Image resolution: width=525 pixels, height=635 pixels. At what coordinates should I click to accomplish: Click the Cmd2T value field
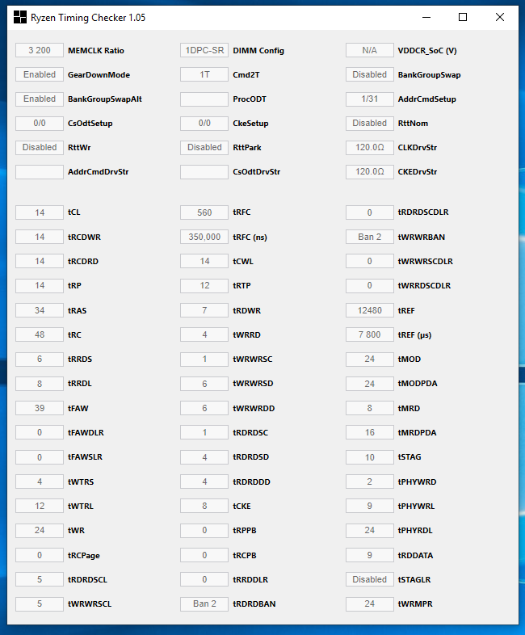204,74
